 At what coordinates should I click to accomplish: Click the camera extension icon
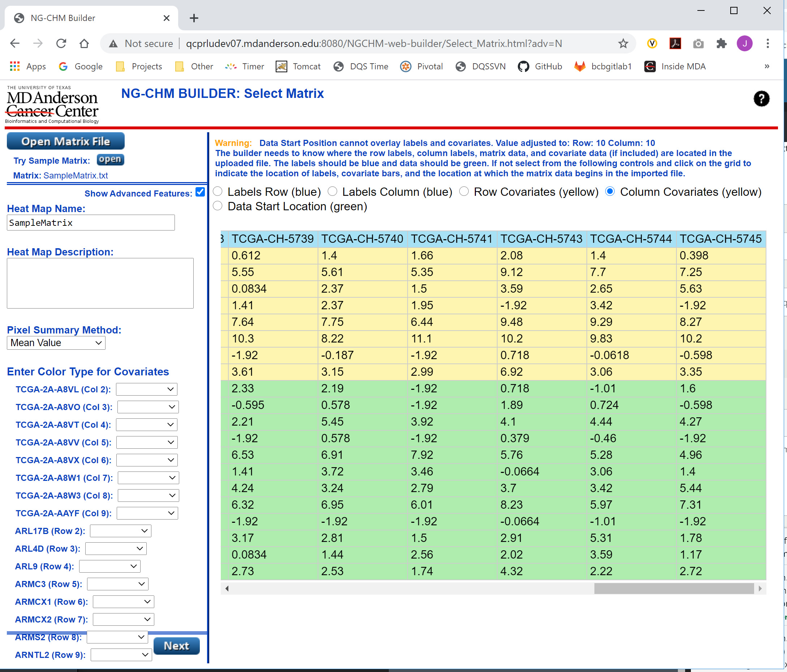click(x=698, y=43)
